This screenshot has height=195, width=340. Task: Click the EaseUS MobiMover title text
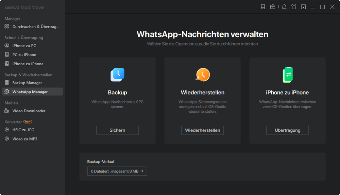click(x=25, y=7)
